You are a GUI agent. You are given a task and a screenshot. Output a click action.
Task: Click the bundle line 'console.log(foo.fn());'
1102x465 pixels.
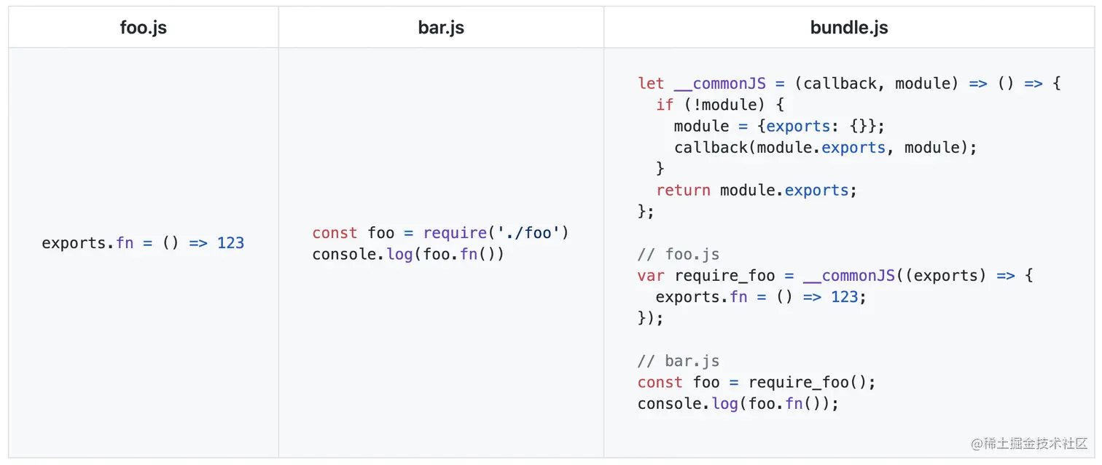point(738,403)
